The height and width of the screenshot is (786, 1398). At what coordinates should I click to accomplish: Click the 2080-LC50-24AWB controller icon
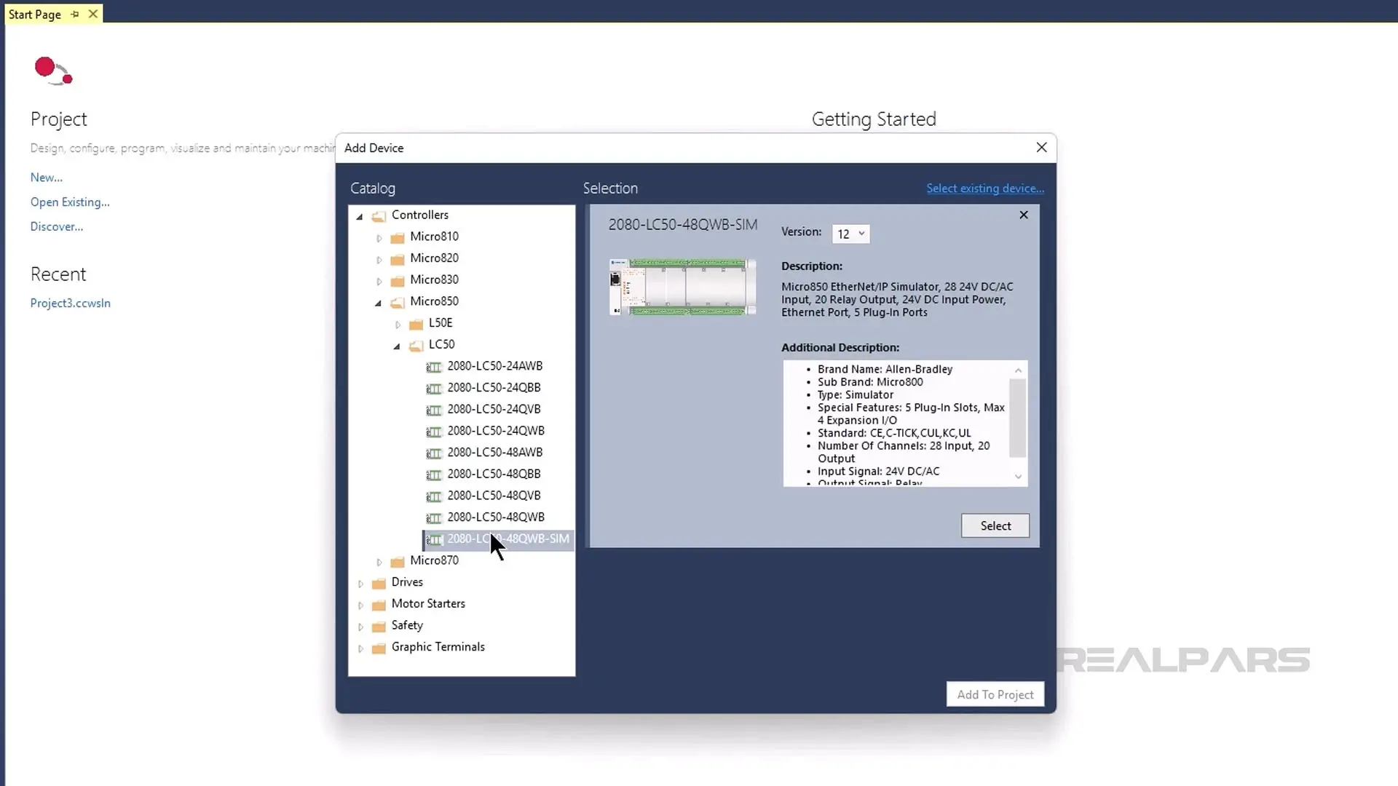[x=434, y=367]
